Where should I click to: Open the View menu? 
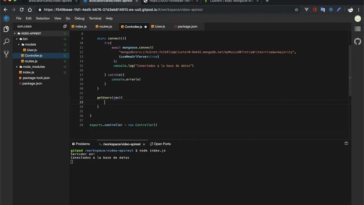(57, 18)
